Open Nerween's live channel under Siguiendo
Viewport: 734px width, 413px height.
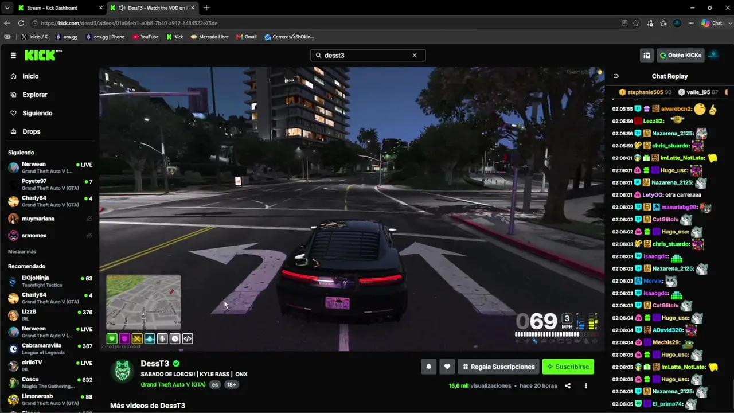[x=50, y=167]
